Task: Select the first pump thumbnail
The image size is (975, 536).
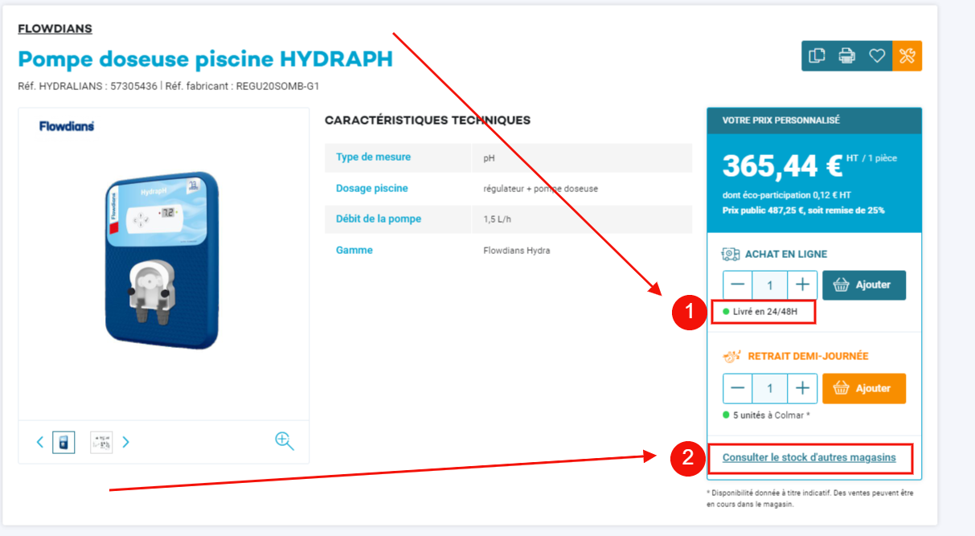Action: [64, 442]
